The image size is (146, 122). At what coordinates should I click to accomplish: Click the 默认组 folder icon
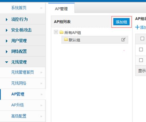pyautogui.click(x=66, y=39)
